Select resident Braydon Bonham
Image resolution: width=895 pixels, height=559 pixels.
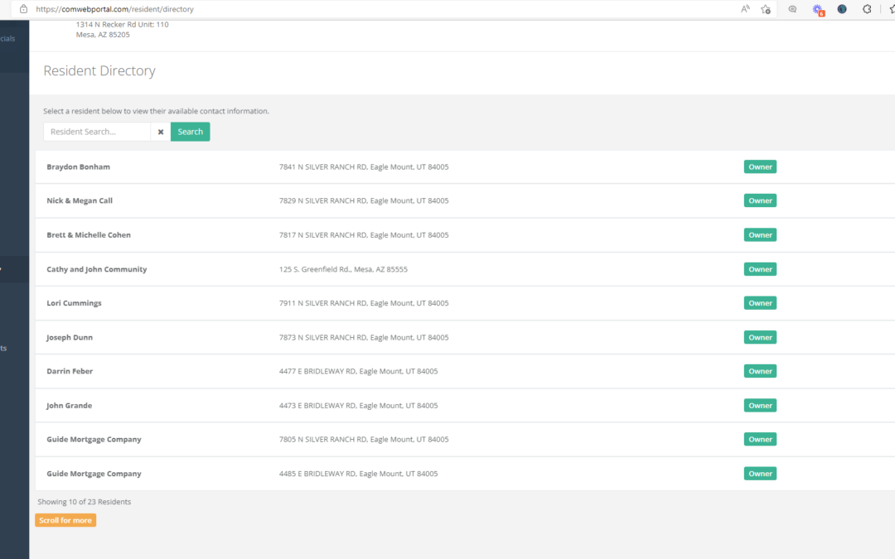pyautogui.click(x=79, y=167)
